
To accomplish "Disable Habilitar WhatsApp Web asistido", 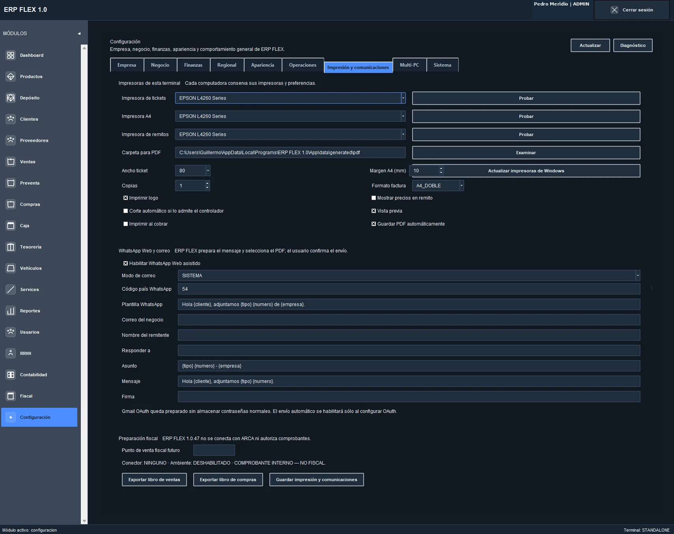I will 125,263.
